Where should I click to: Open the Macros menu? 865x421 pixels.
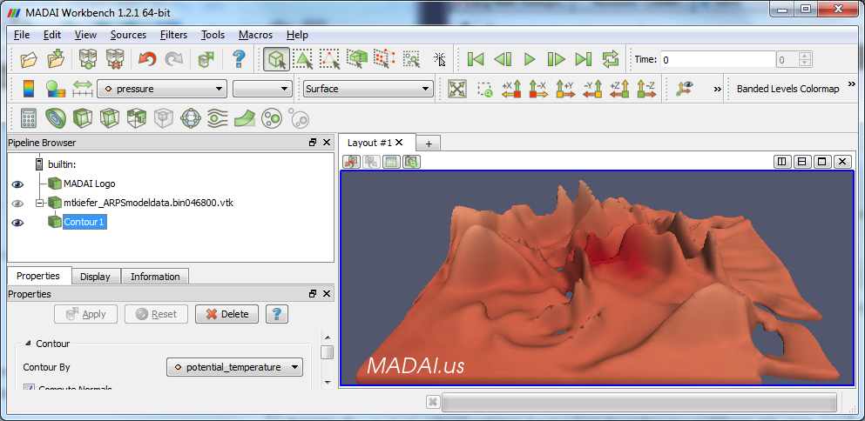click(255, 35)
